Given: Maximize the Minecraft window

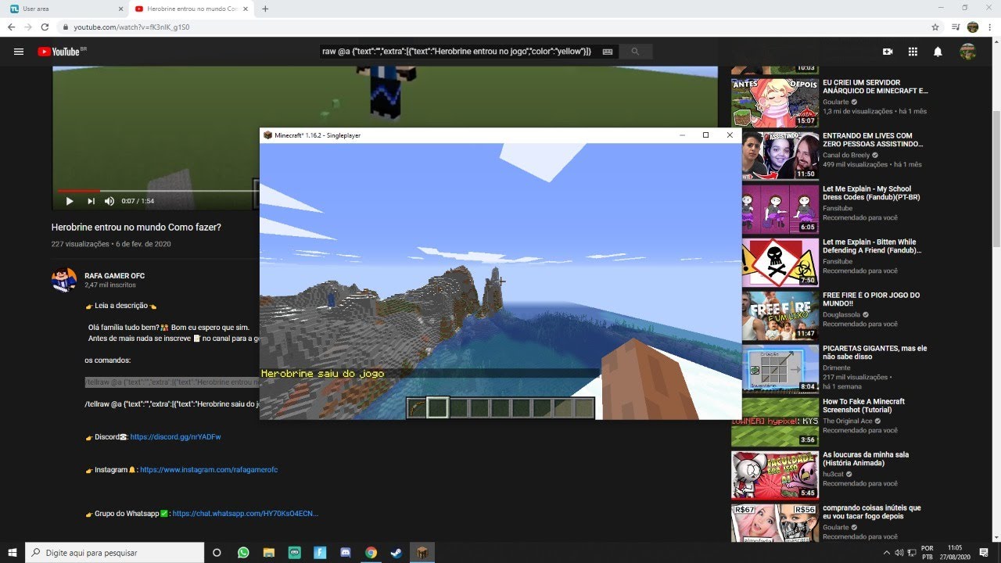Looking at the screenshot, I should (705, 135).
